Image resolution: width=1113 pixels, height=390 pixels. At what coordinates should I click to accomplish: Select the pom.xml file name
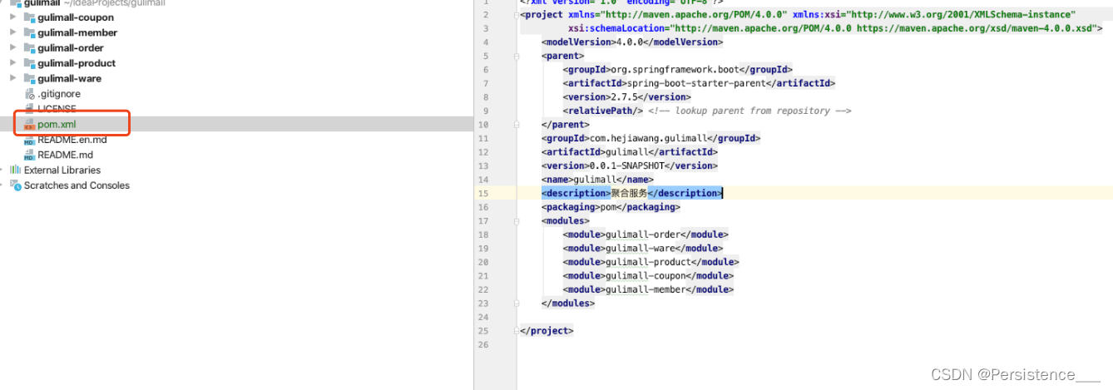click(x=57, y=124)
